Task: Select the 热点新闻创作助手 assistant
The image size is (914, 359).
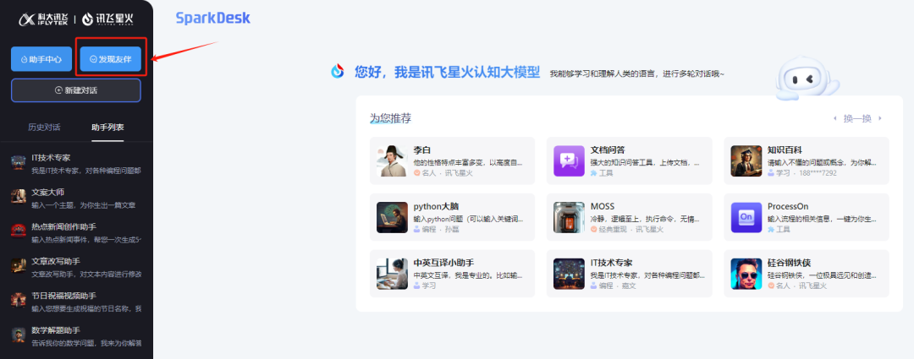Action: tap(76, 232)
